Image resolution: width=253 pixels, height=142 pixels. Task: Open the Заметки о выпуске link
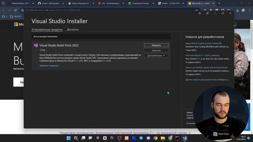click(49, 65)
